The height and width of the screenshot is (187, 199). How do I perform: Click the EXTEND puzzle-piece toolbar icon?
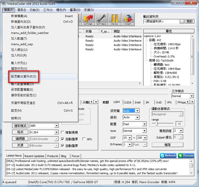pos(88,20)
